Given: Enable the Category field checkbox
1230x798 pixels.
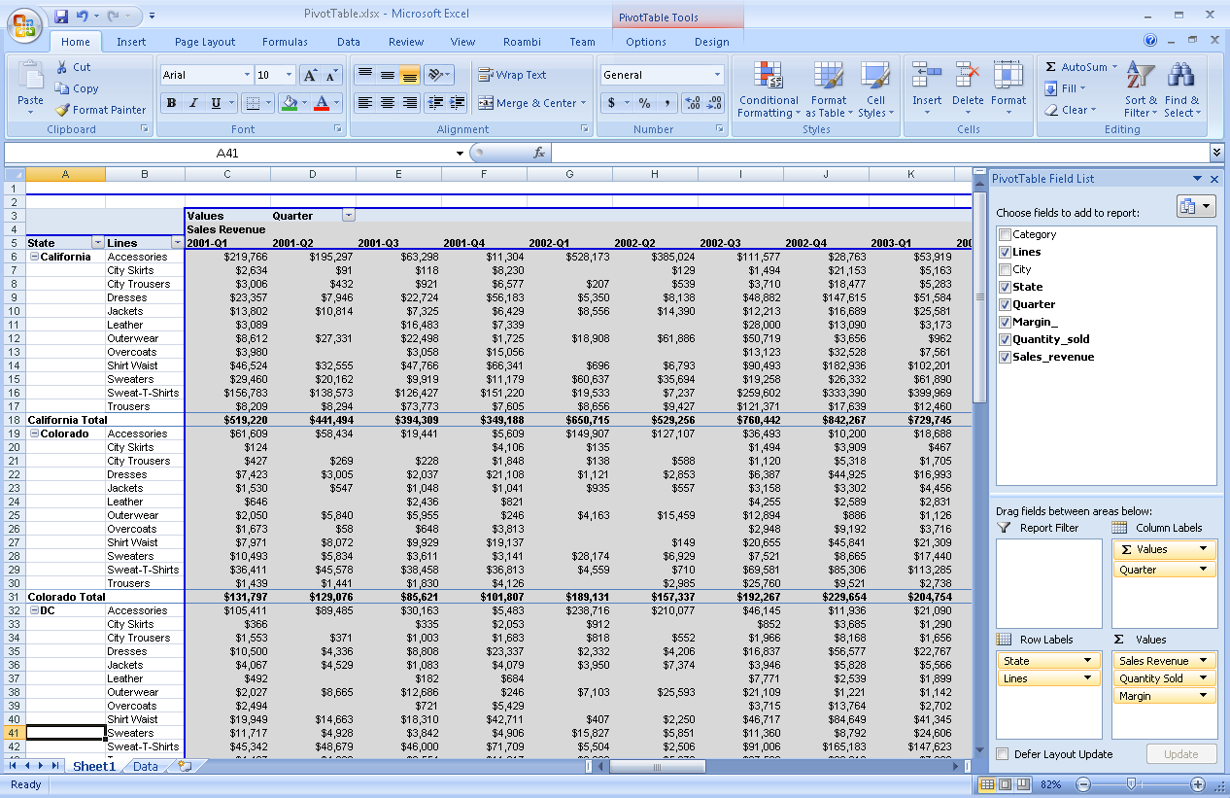Looking at the screenshot, I should pyautogui.click(x=1005, y=234).
